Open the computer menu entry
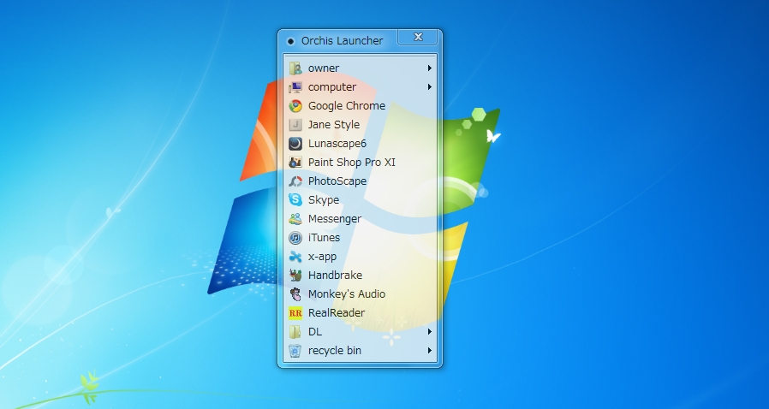 [x=360, y=87]
